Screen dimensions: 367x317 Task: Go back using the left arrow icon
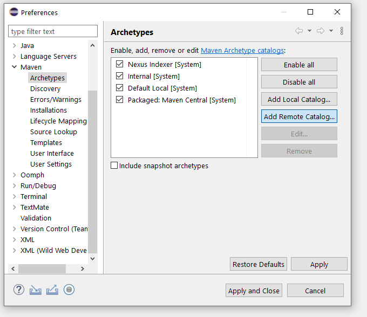pyautogui.click(x=298, y=31)
